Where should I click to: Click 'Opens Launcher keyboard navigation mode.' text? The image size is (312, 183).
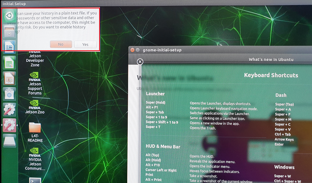click(x=223, y=109)
